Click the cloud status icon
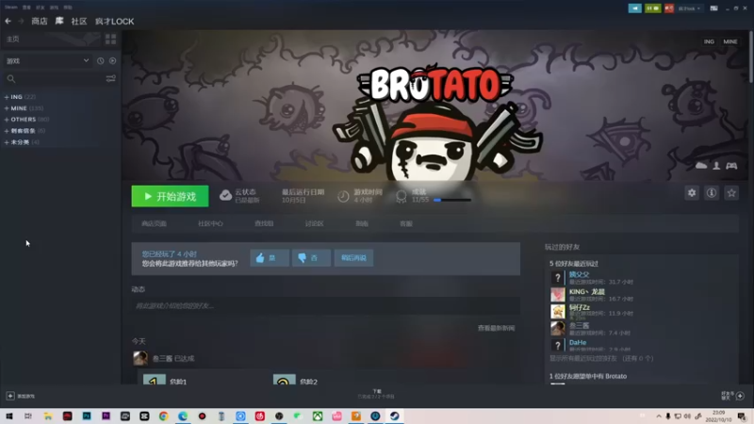This screenshot has height=424, width=754. (225, 195)
